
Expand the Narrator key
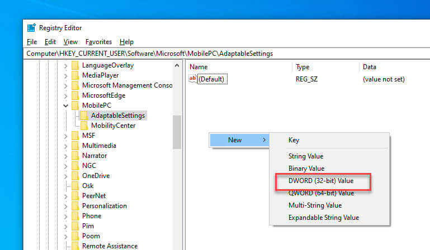coord(65,156)
